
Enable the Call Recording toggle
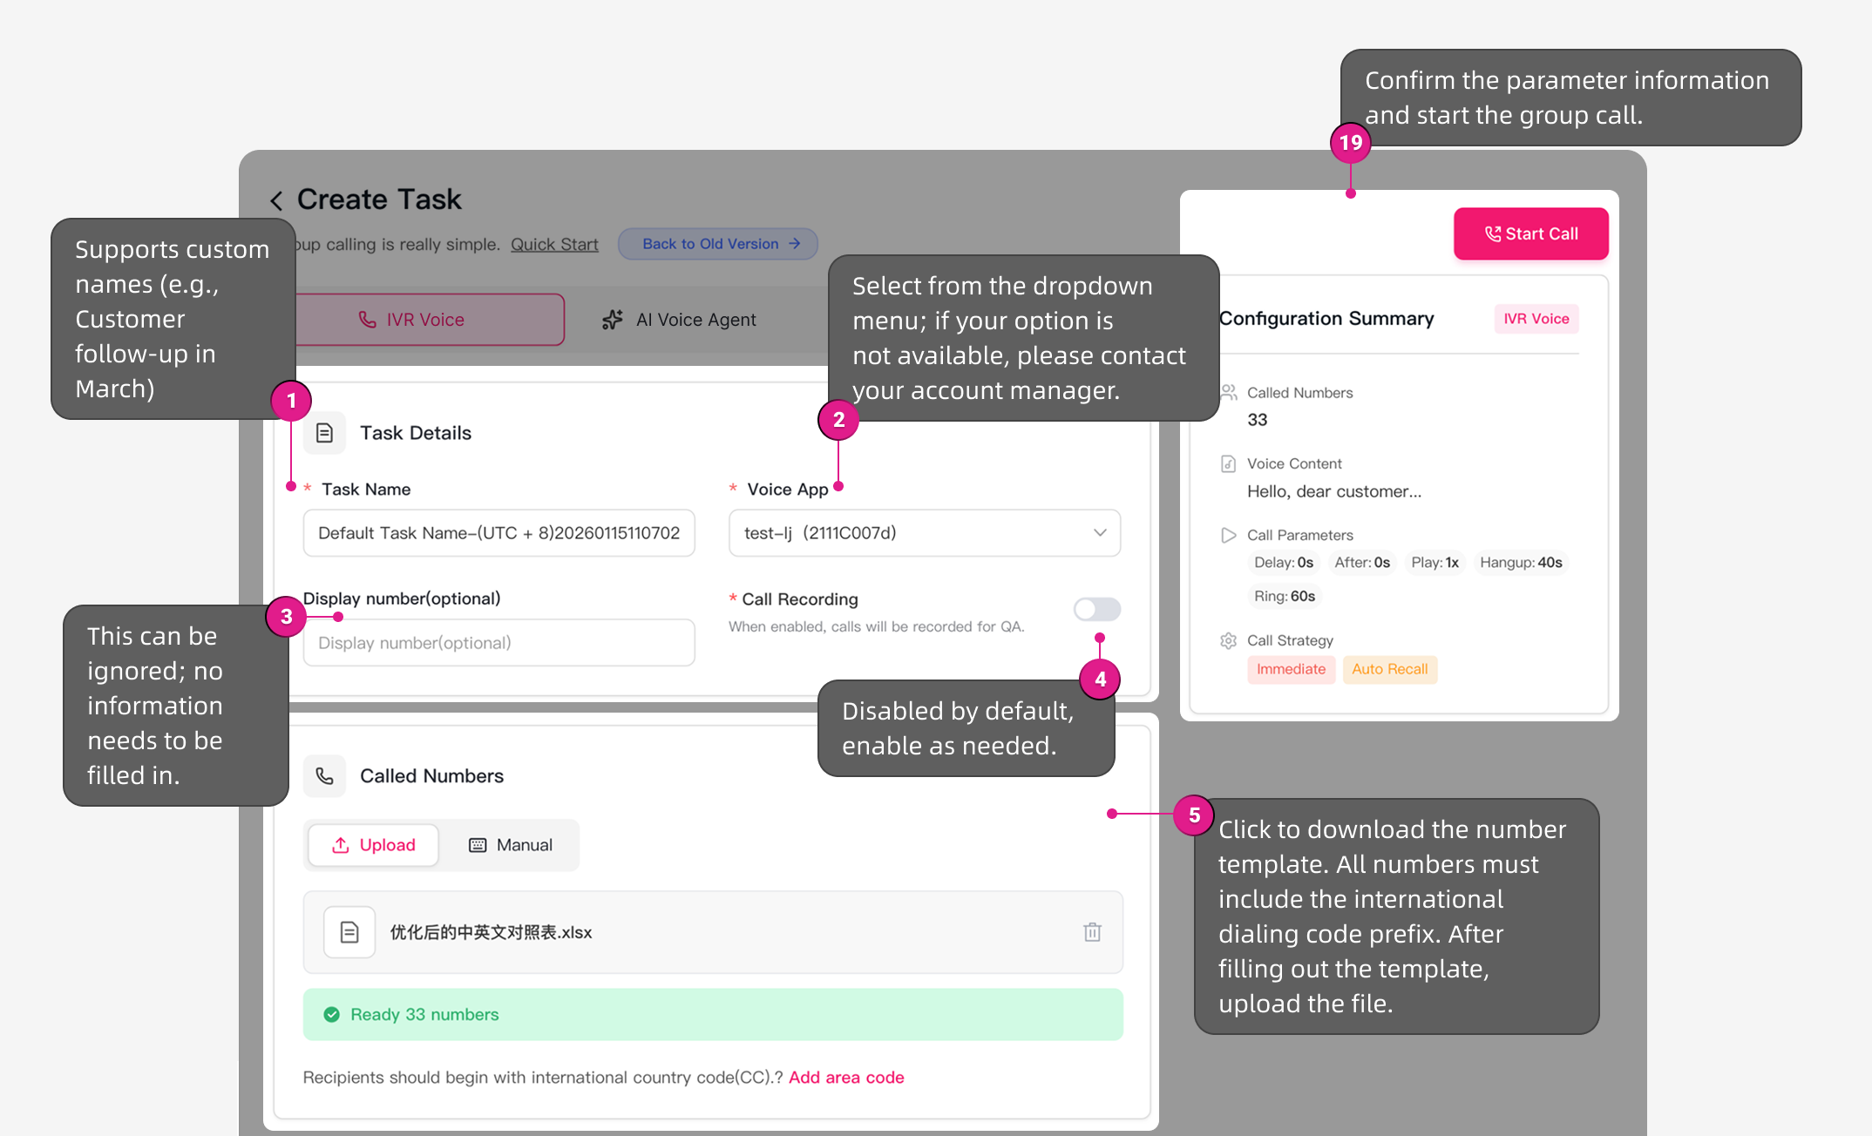(x=1097, y=609)
